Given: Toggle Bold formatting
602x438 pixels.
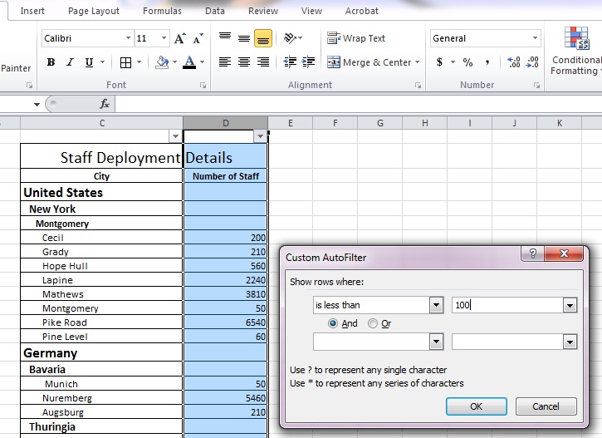Looking at the screenshot, I should [x=51, y=62].
